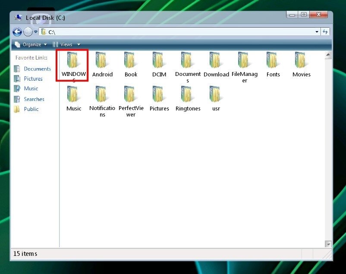346x274 pixels.
Task: Close the Local Disk window
Action: tap(319, 15)
